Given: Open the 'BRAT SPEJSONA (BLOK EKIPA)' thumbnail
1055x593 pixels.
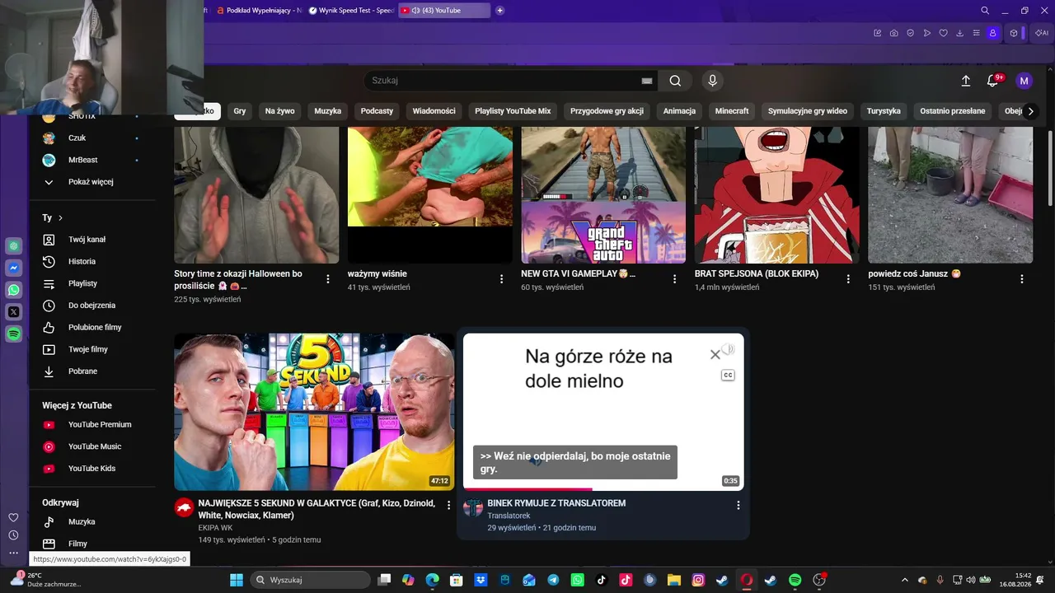Looking at the screenshot, I should coord(777,195).
